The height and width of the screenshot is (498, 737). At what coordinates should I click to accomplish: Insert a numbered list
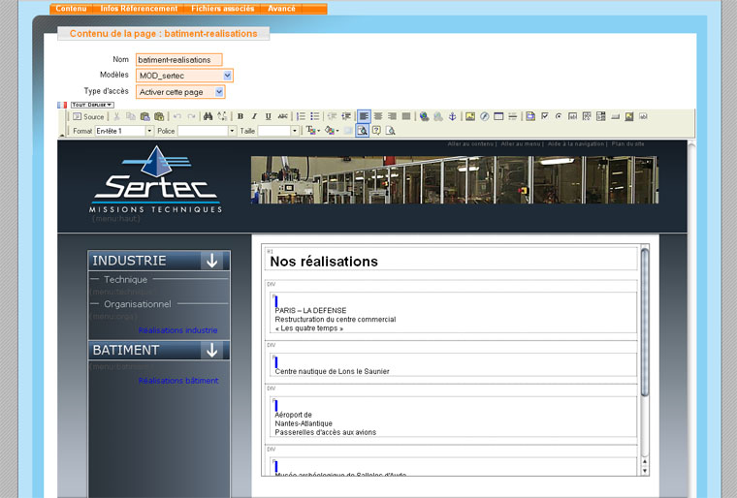click(301, 116)
